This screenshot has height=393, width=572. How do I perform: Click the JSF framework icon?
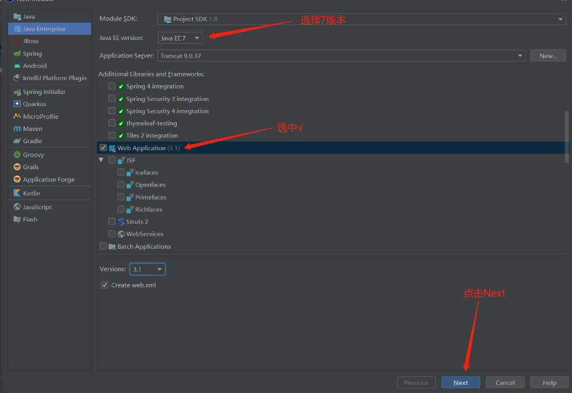[x=121, y=160]
